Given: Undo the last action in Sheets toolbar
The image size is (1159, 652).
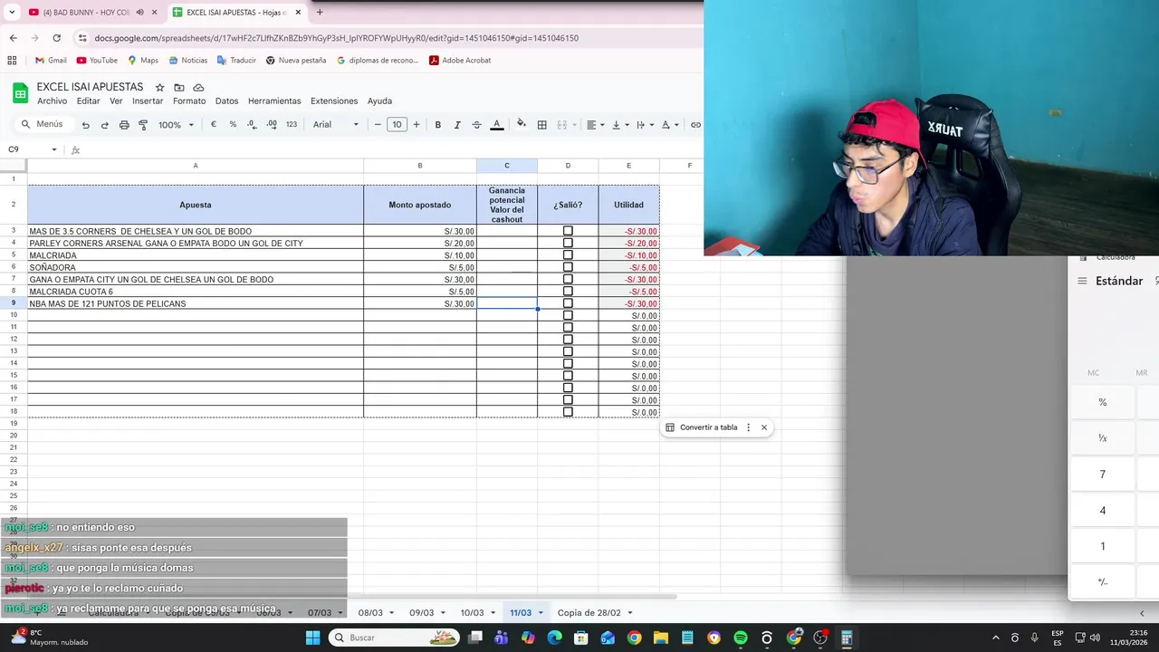Looking at the screenshot, I should point(85,125).
